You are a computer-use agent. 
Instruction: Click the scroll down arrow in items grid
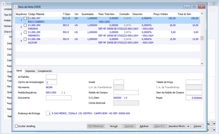(x=202, y=63)
